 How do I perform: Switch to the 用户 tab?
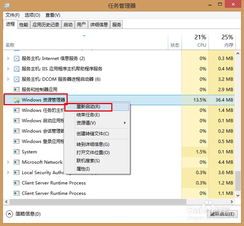[81, 25]
